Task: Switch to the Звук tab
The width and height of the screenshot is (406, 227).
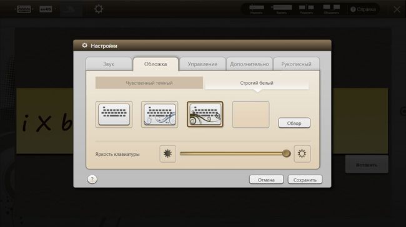Action: coord(109,64)
